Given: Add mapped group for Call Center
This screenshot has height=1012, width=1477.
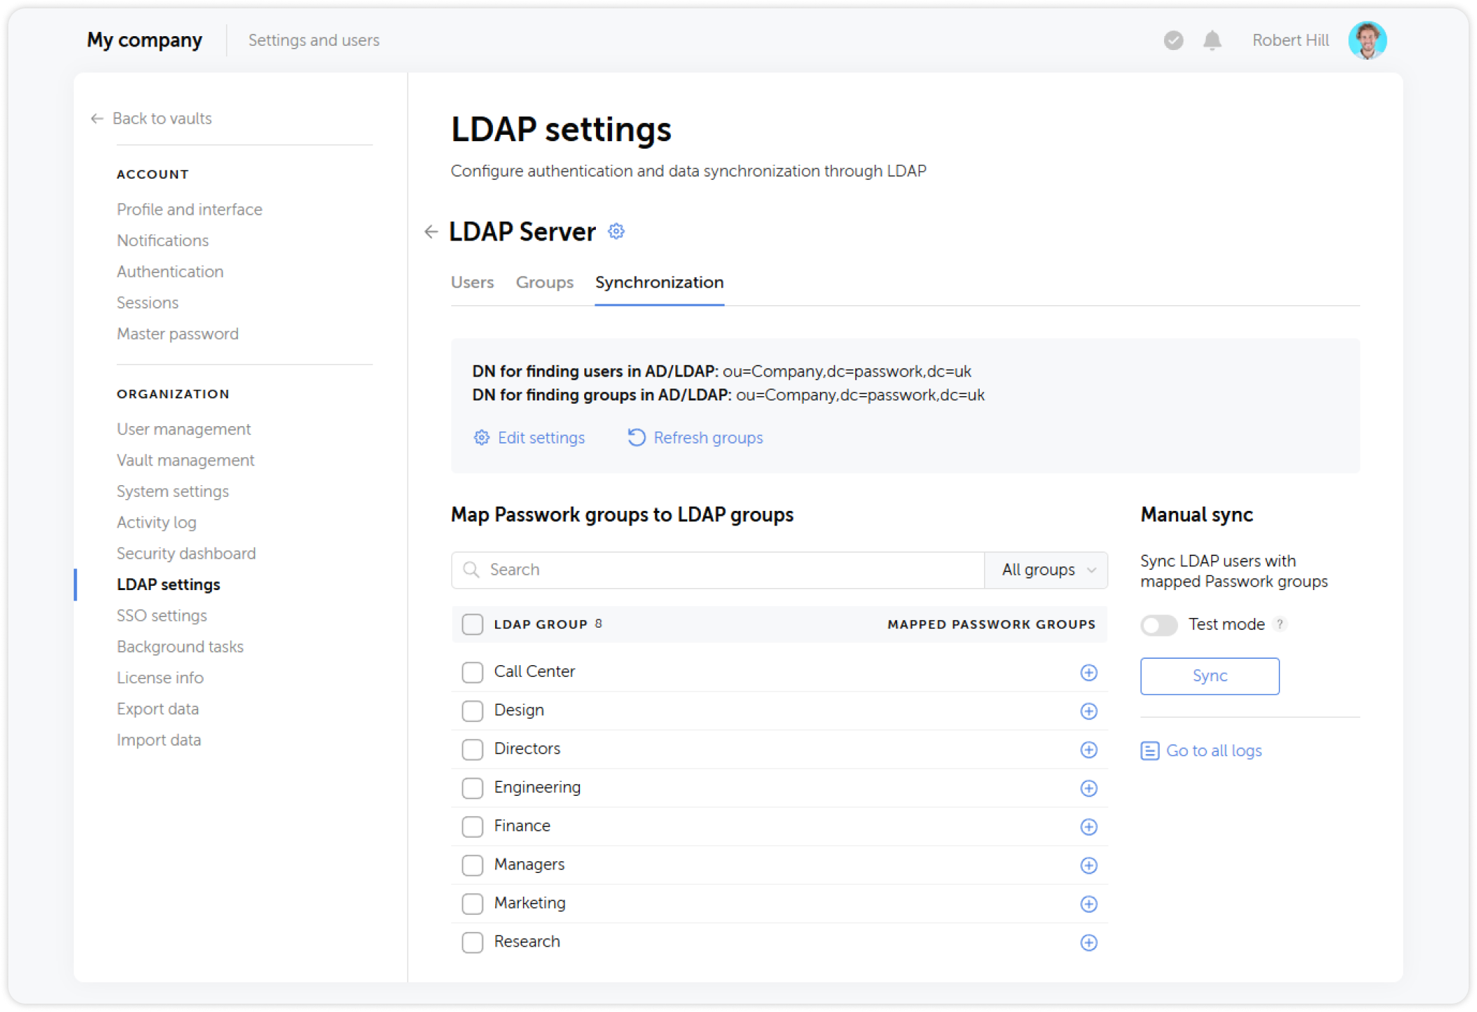Looking at the screenshot, I should click(1088, 672).
